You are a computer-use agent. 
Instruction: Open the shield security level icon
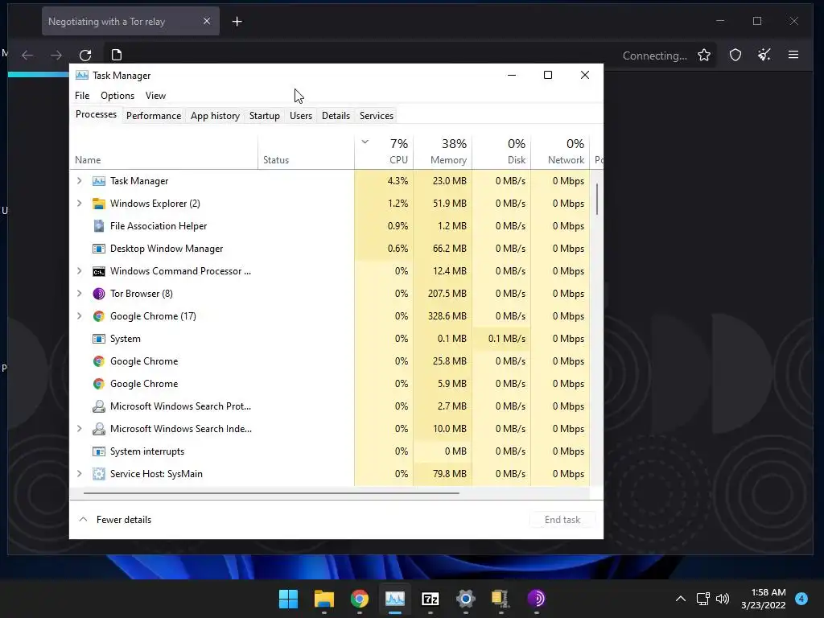pos(735,56)
